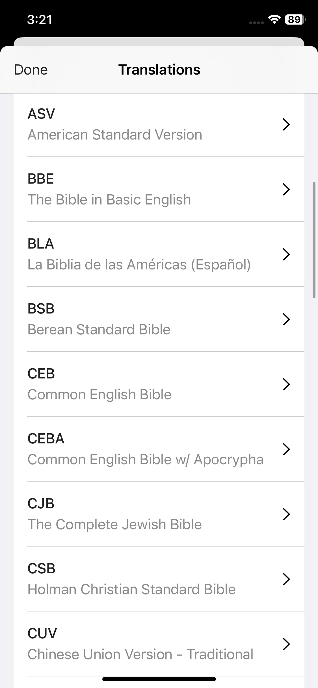
Task: Click the vertical scroll indicator
Action: coord(314,240)
